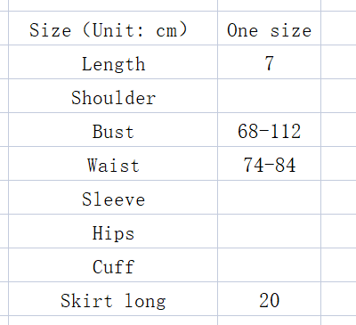The height and width of the screenshot is (325, 356).
Task: Select the Skirt long value cell 20
Action: click(269, 299)
